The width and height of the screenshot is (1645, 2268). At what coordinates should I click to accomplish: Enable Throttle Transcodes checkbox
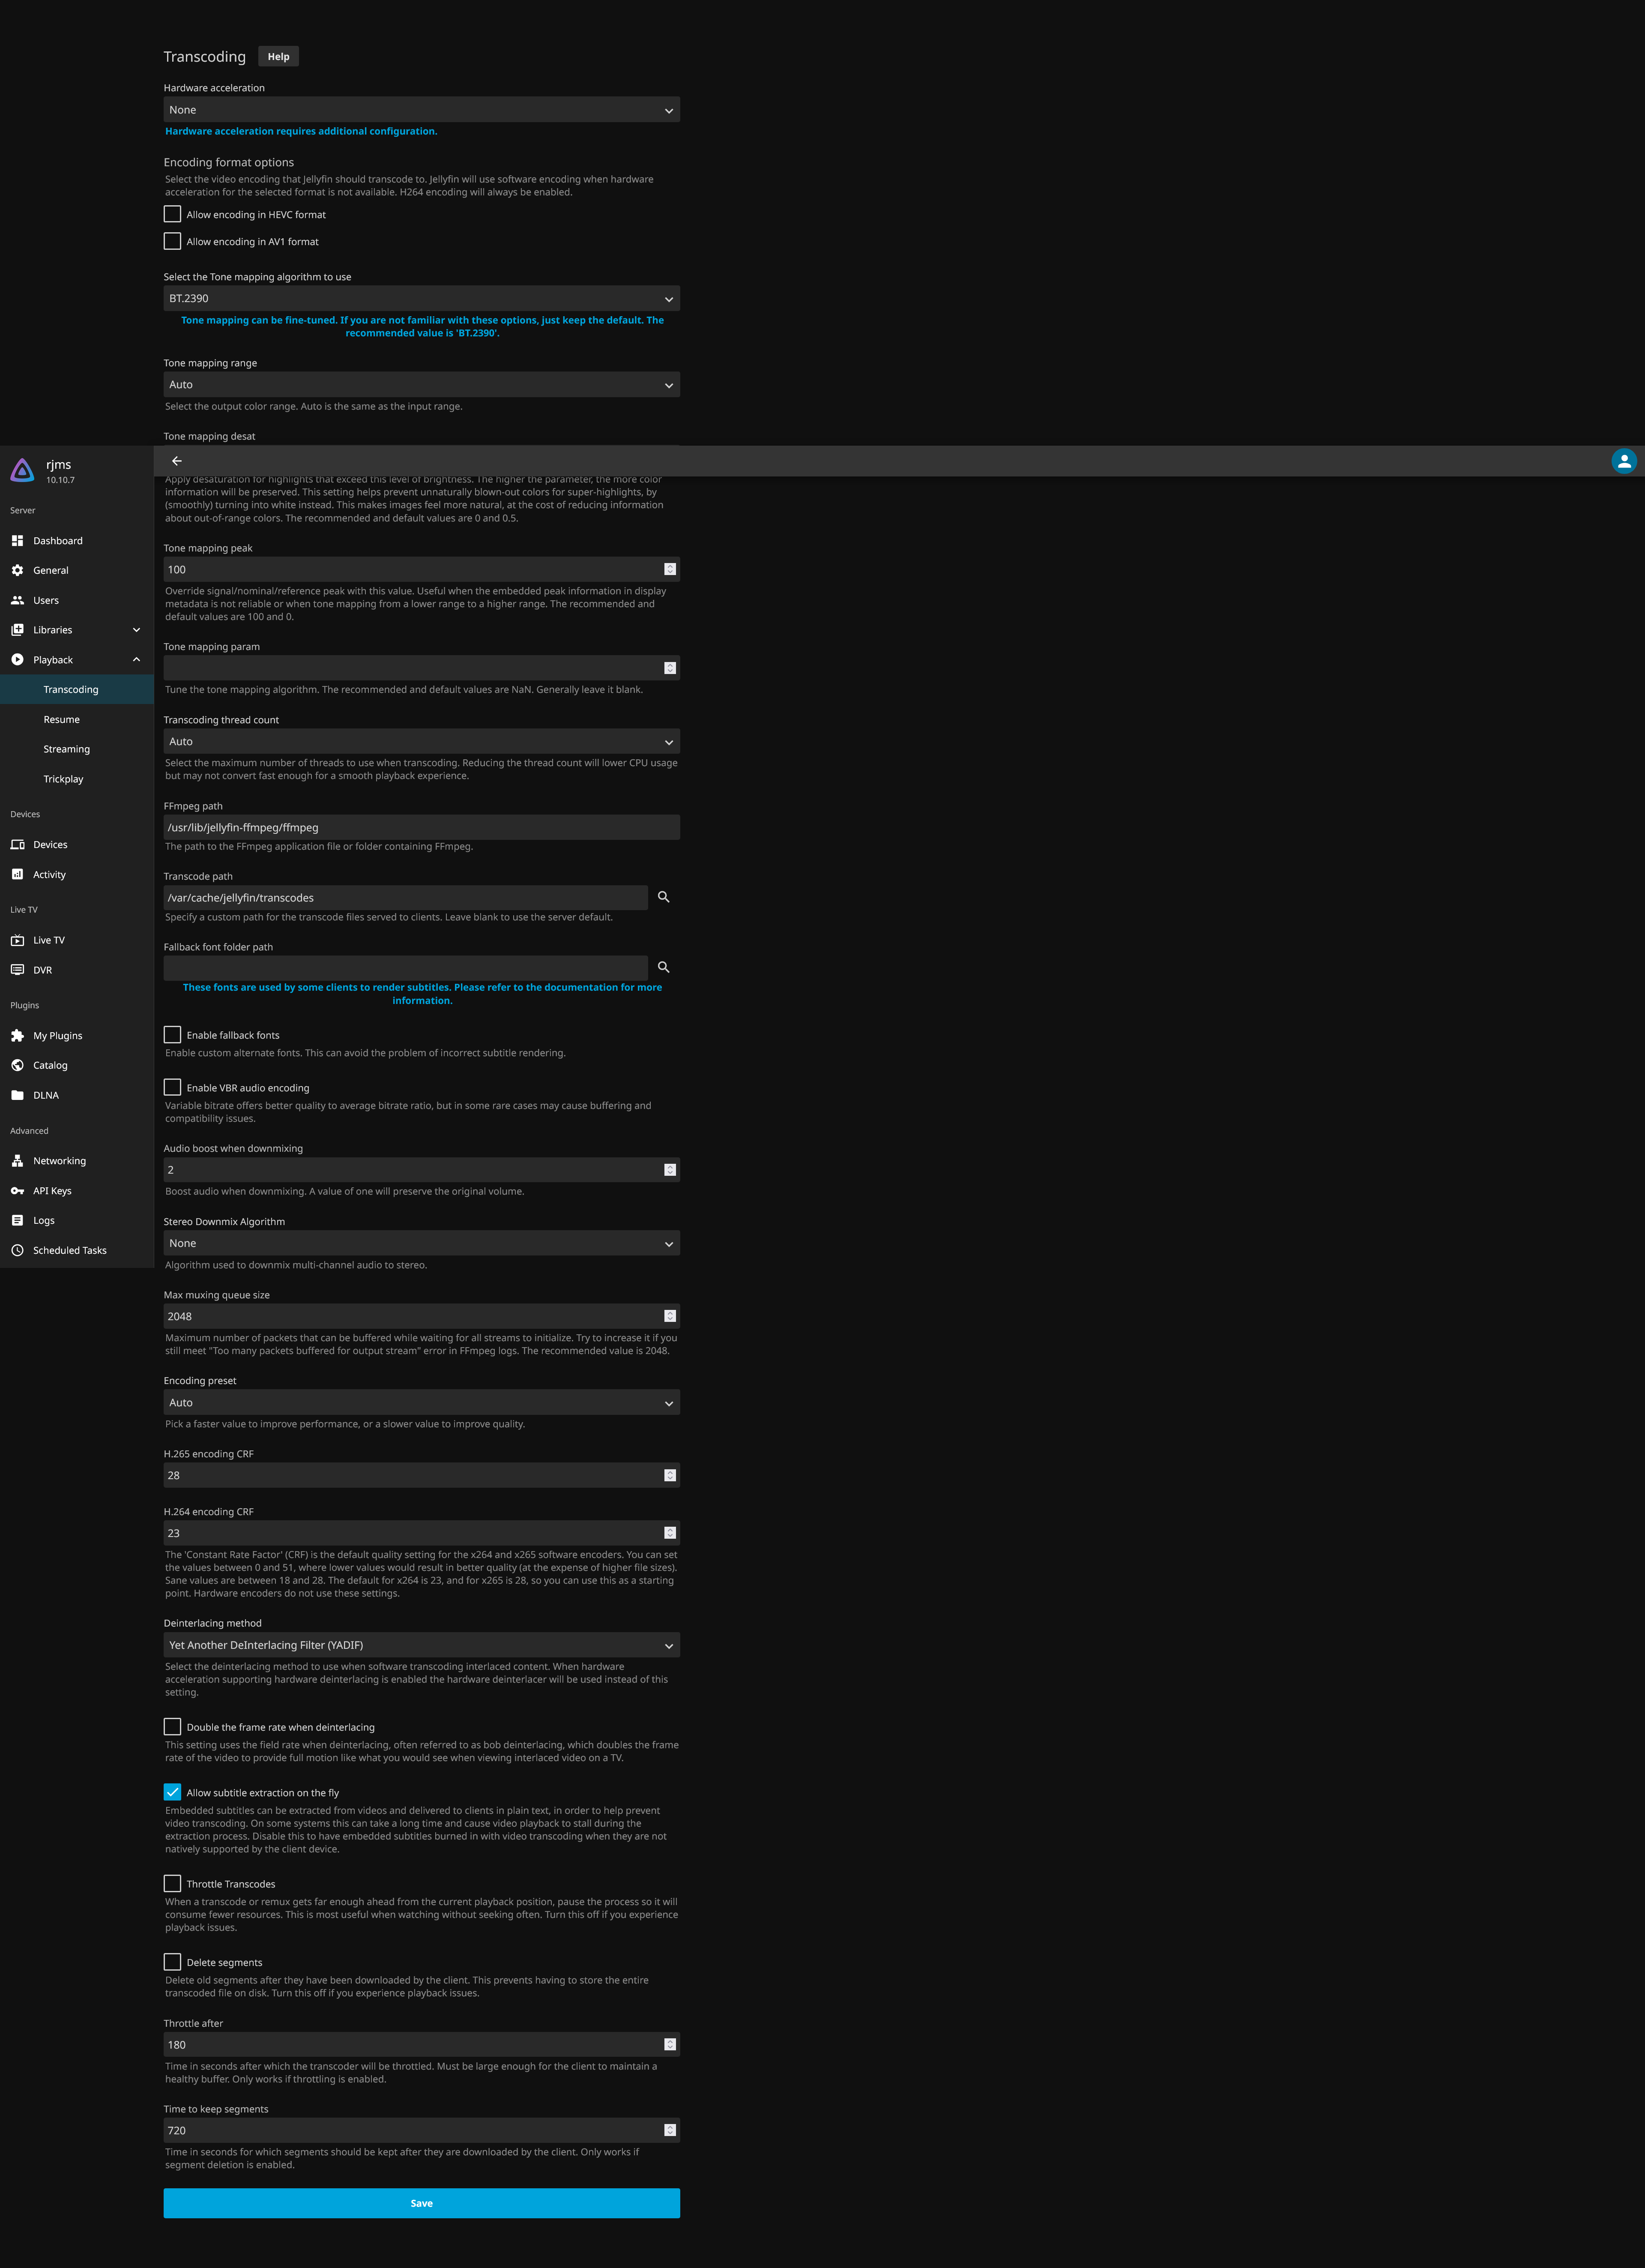[173, 1884]
